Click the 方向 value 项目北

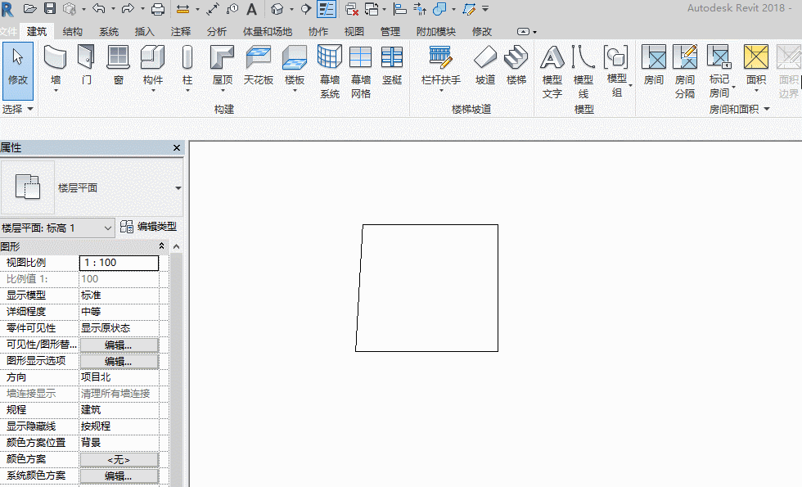coord(119,377)
